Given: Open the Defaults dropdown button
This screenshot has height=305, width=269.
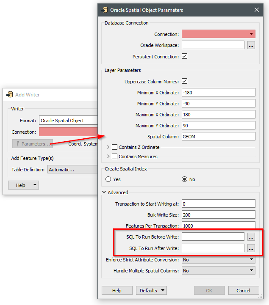Looking at the screenshot, I should coord(151,291).
